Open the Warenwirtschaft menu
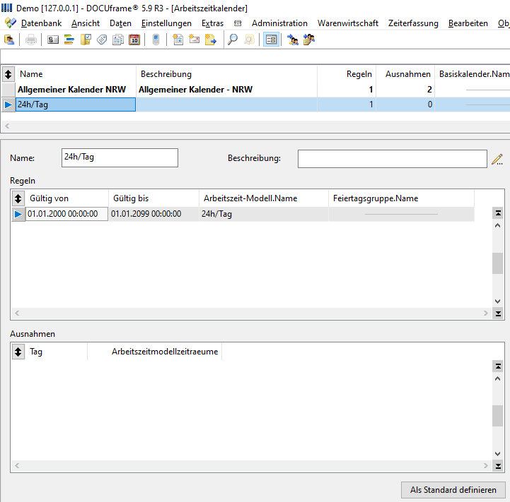Image resolution: width=510 pixels, height=502 pixels. click(348, 23)
